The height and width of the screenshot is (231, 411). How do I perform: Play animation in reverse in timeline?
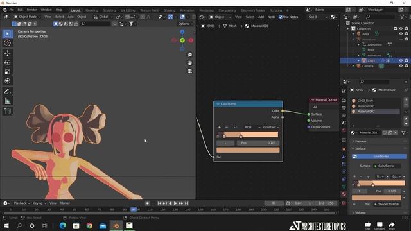pos(170,203)
